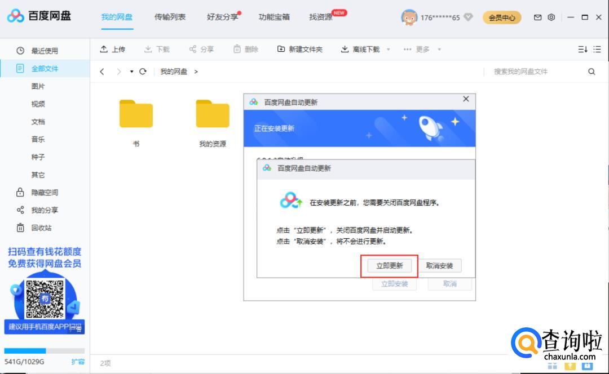
Task: Click 新建文件夹 button
Action: coord(300,49)
